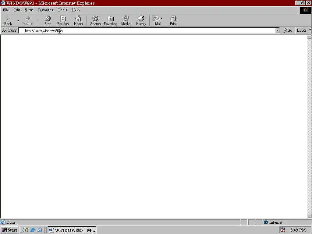Open the View menu

[29, 10]
